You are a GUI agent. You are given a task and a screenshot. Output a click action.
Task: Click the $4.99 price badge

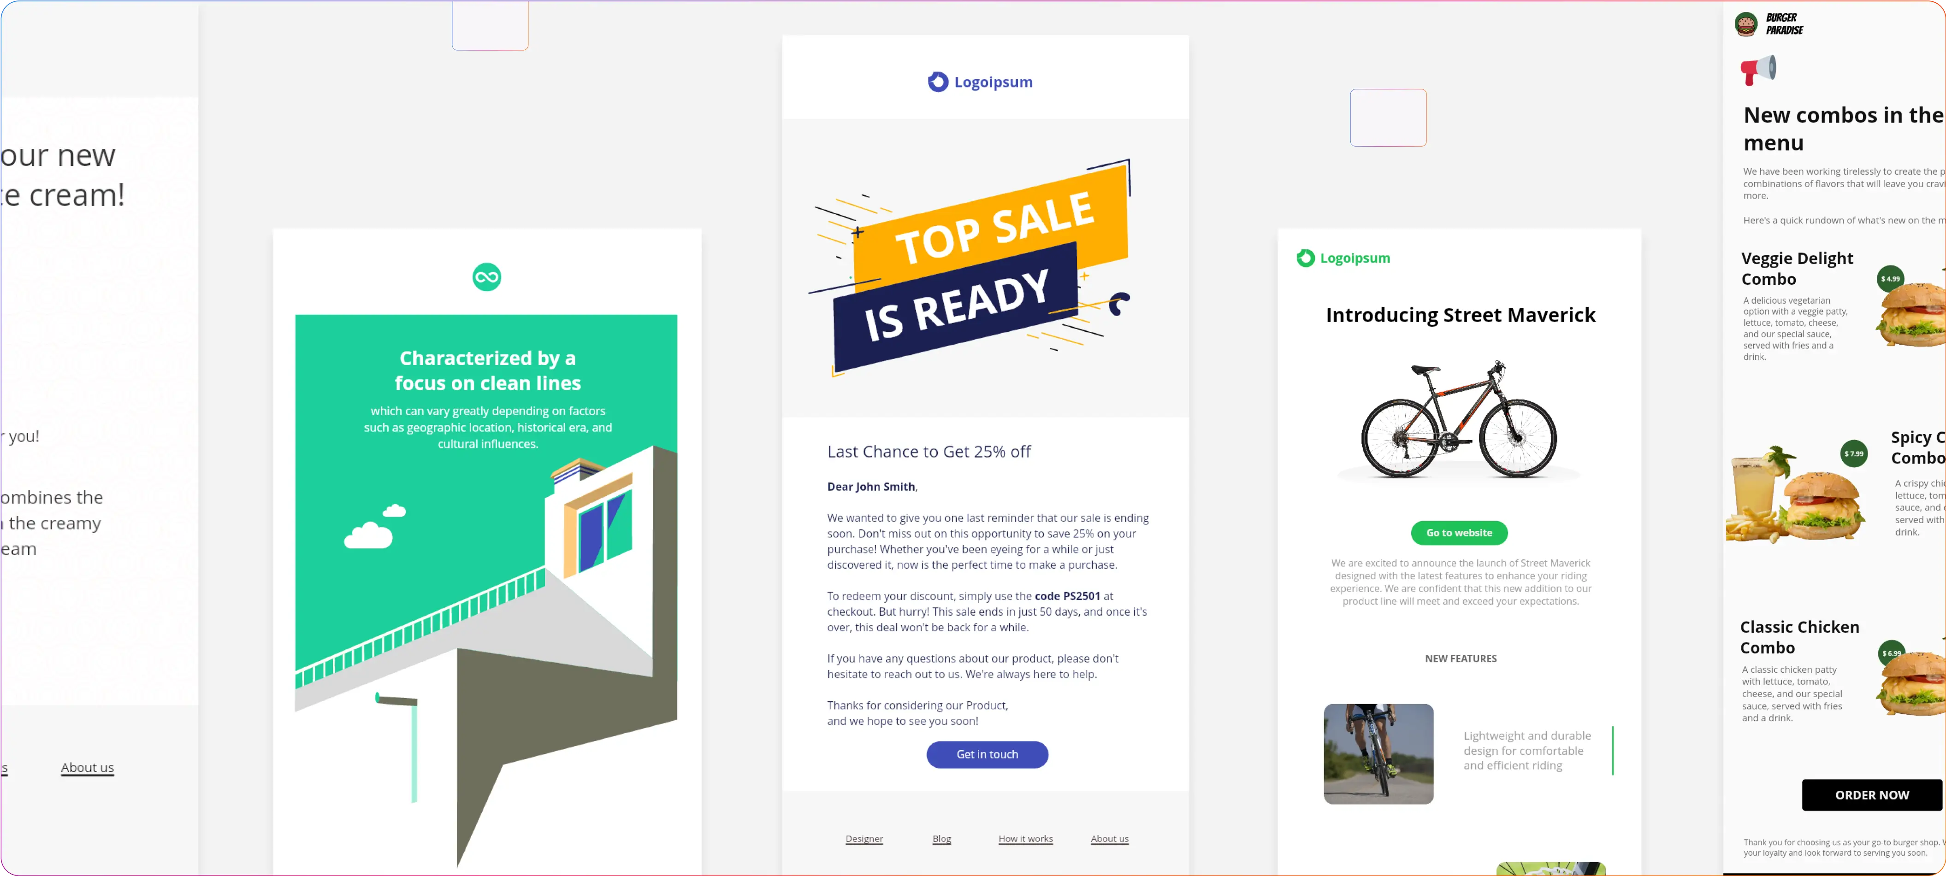[x=1890, y=279]
